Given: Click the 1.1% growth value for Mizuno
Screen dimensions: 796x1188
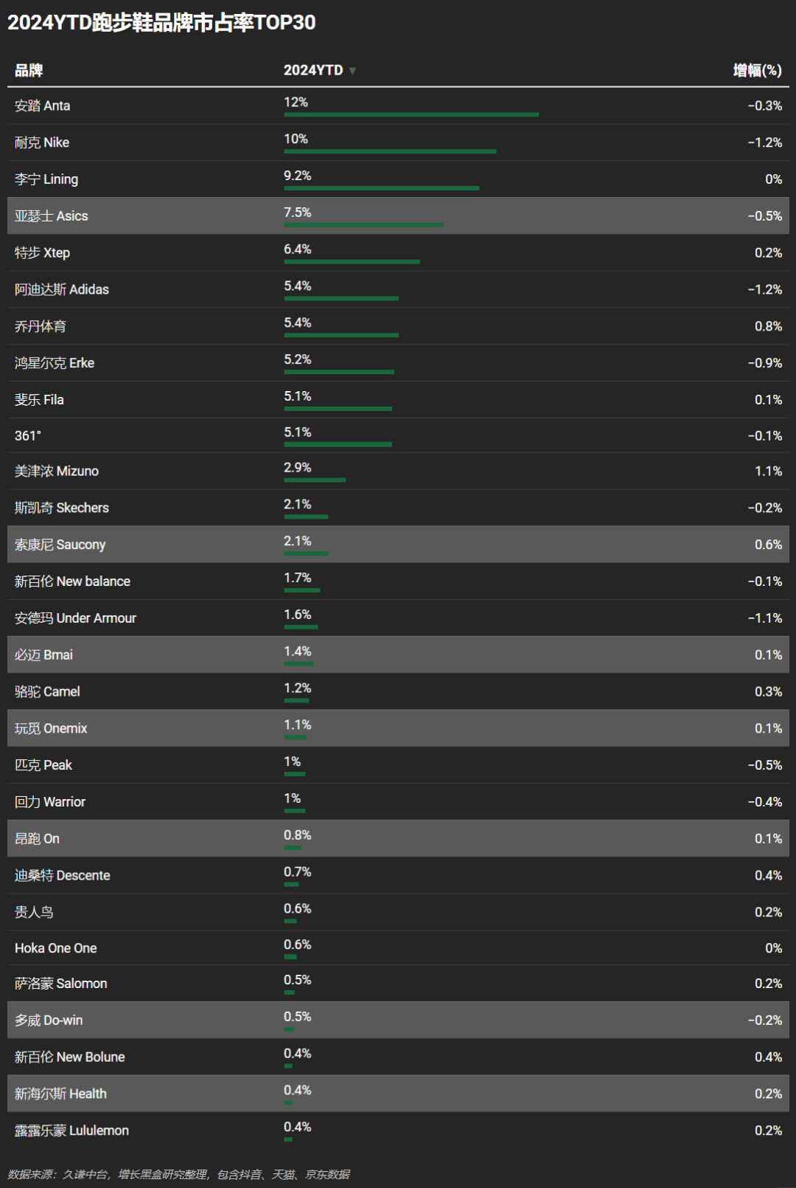Looking at the screenshot, I should 768,471.
